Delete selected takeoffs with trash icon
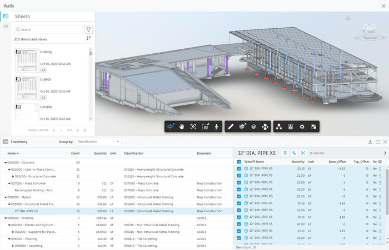This screenshot has width=389, height=250. pyautogui.click(x=285, y=153)
